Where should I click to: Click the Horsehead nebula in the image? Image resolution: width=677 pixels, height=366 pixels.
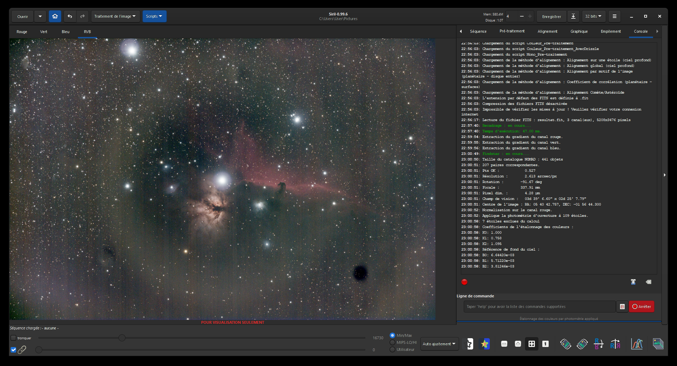pyautogui.click(x=281, y=188)
